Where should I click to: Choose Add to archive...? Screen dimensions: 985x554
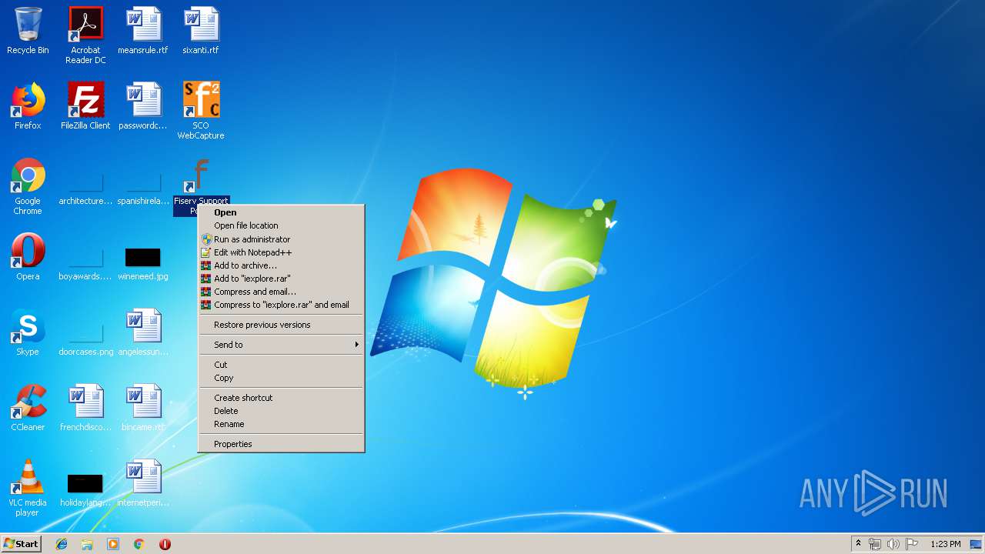(281, 265)
